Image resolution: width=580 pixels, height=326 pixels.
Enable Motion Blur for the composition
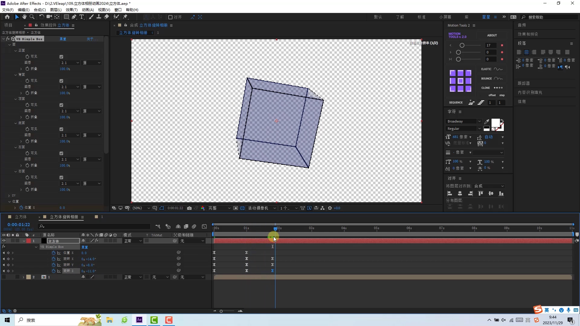(194, 226)
